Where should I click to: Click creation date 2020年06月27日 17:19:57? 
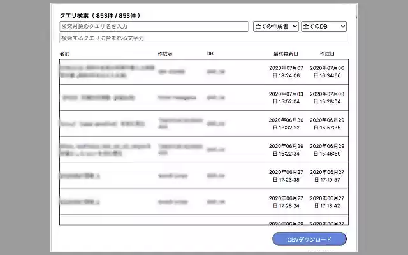(x=327, y=176)
